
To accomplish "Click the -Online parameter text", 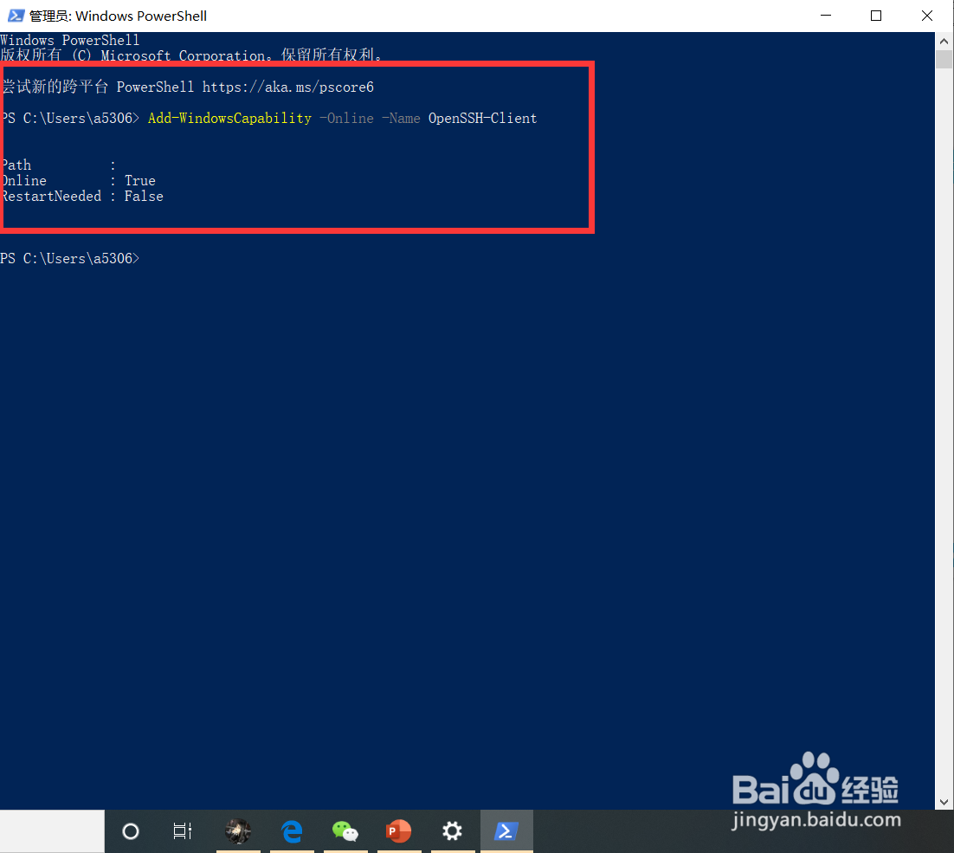I will (346, 118).
